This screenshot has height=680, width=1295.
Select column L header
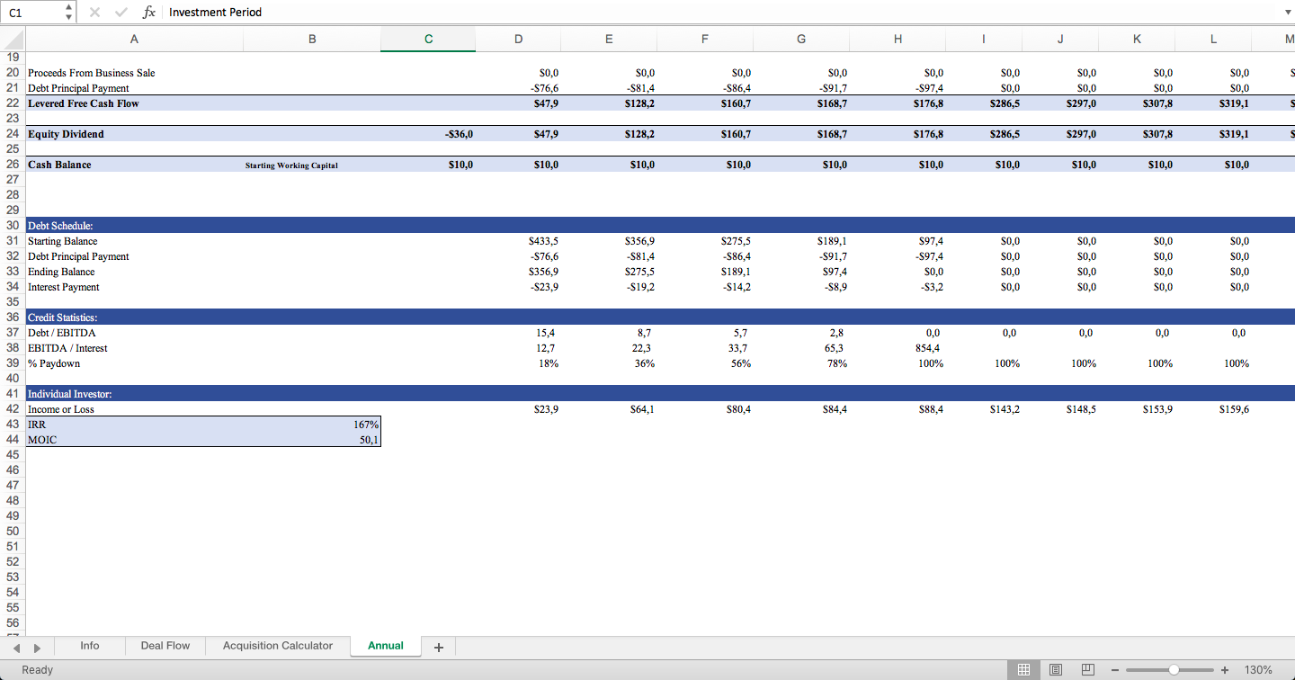pos(1213,39)
